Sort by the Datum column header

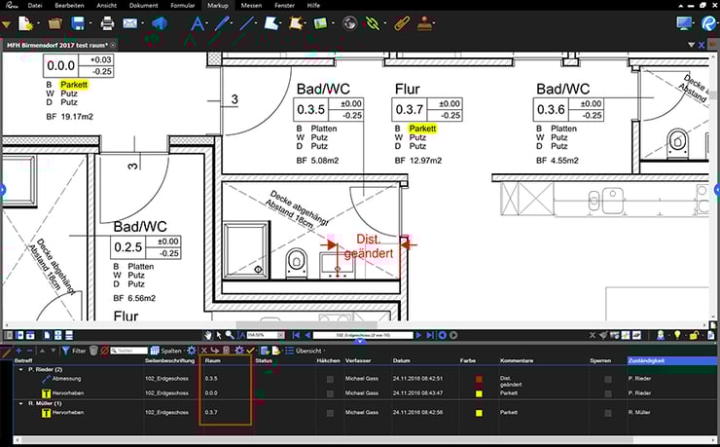(x=401, y=360)
